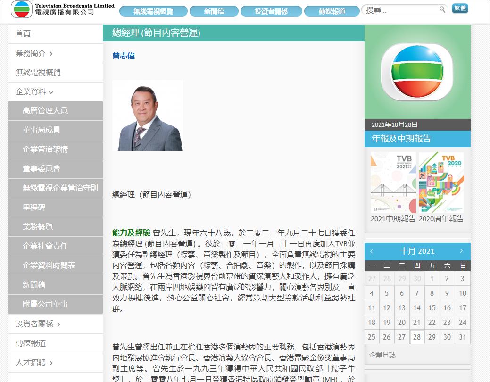Expand the 投資者關係 sidebar chevron
The width and height of the screenshot is (490, 382).
point(59,324)
